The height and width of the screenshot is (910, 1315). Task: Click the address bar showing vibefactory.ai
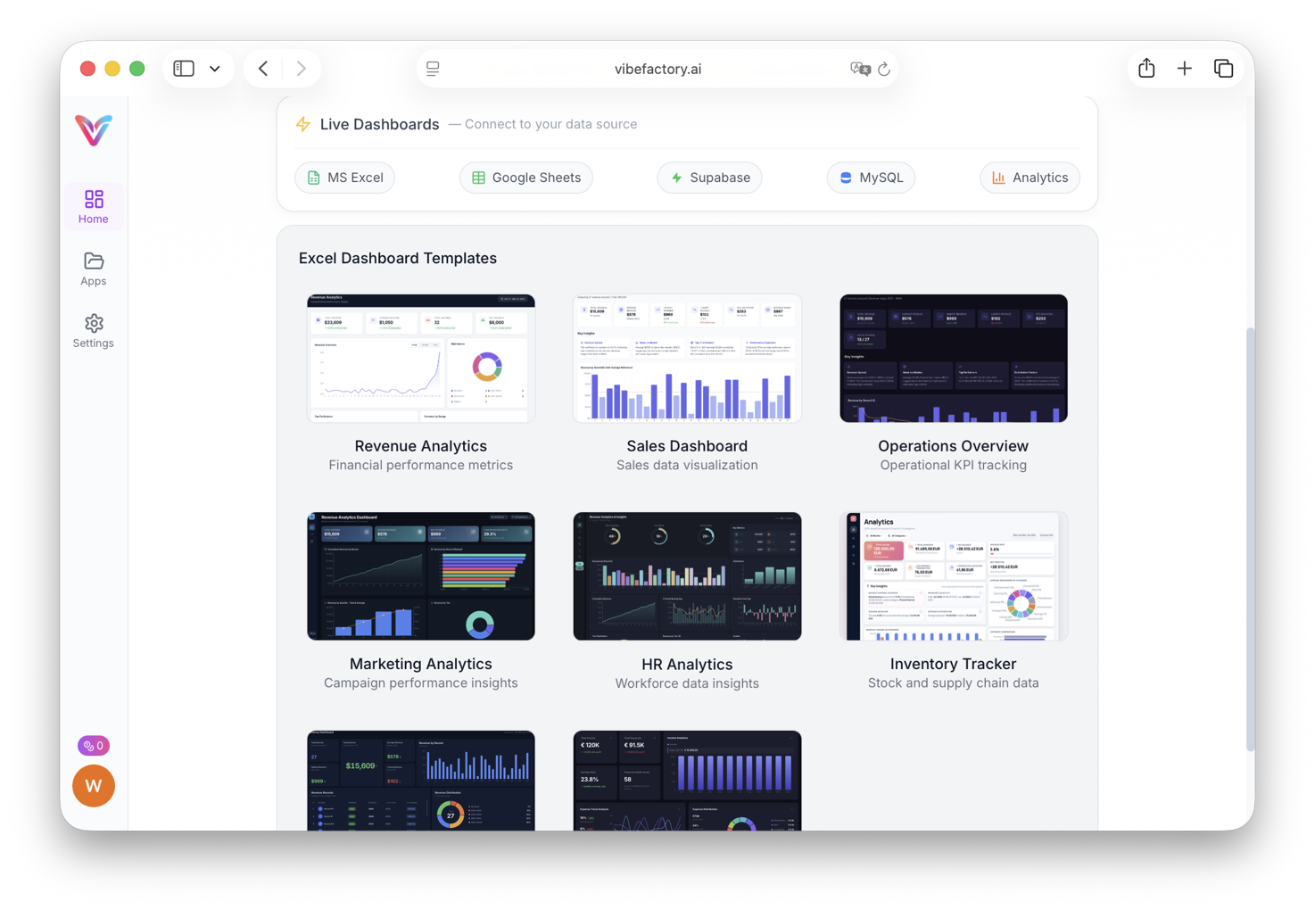click(x=657, y=68)
